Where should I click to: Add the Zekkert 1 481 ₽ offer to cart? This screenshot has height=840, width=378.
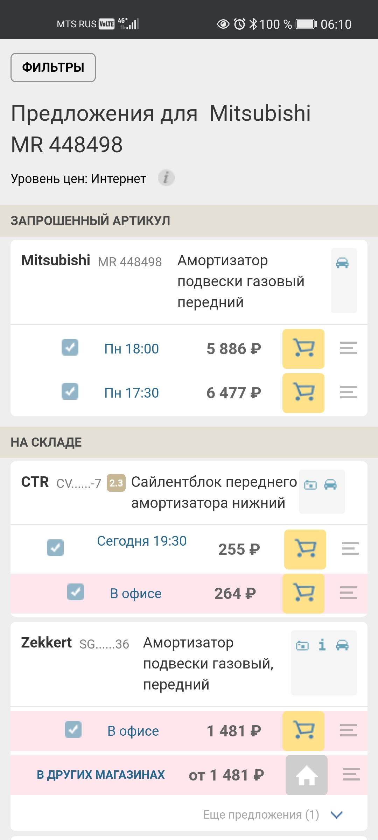(x=303, y=731)
